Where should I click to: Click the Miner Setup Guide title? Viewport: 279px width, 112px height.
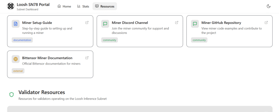(x=37, y=23)
